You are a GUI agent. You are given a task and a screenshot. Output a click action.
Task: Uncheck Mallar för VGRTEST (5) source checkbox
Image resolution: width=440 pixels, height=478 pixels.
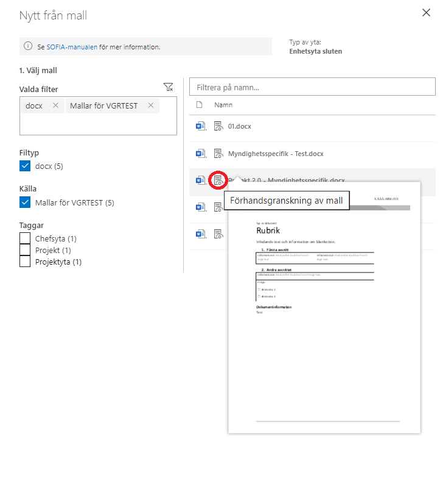[x=25, y=202]
